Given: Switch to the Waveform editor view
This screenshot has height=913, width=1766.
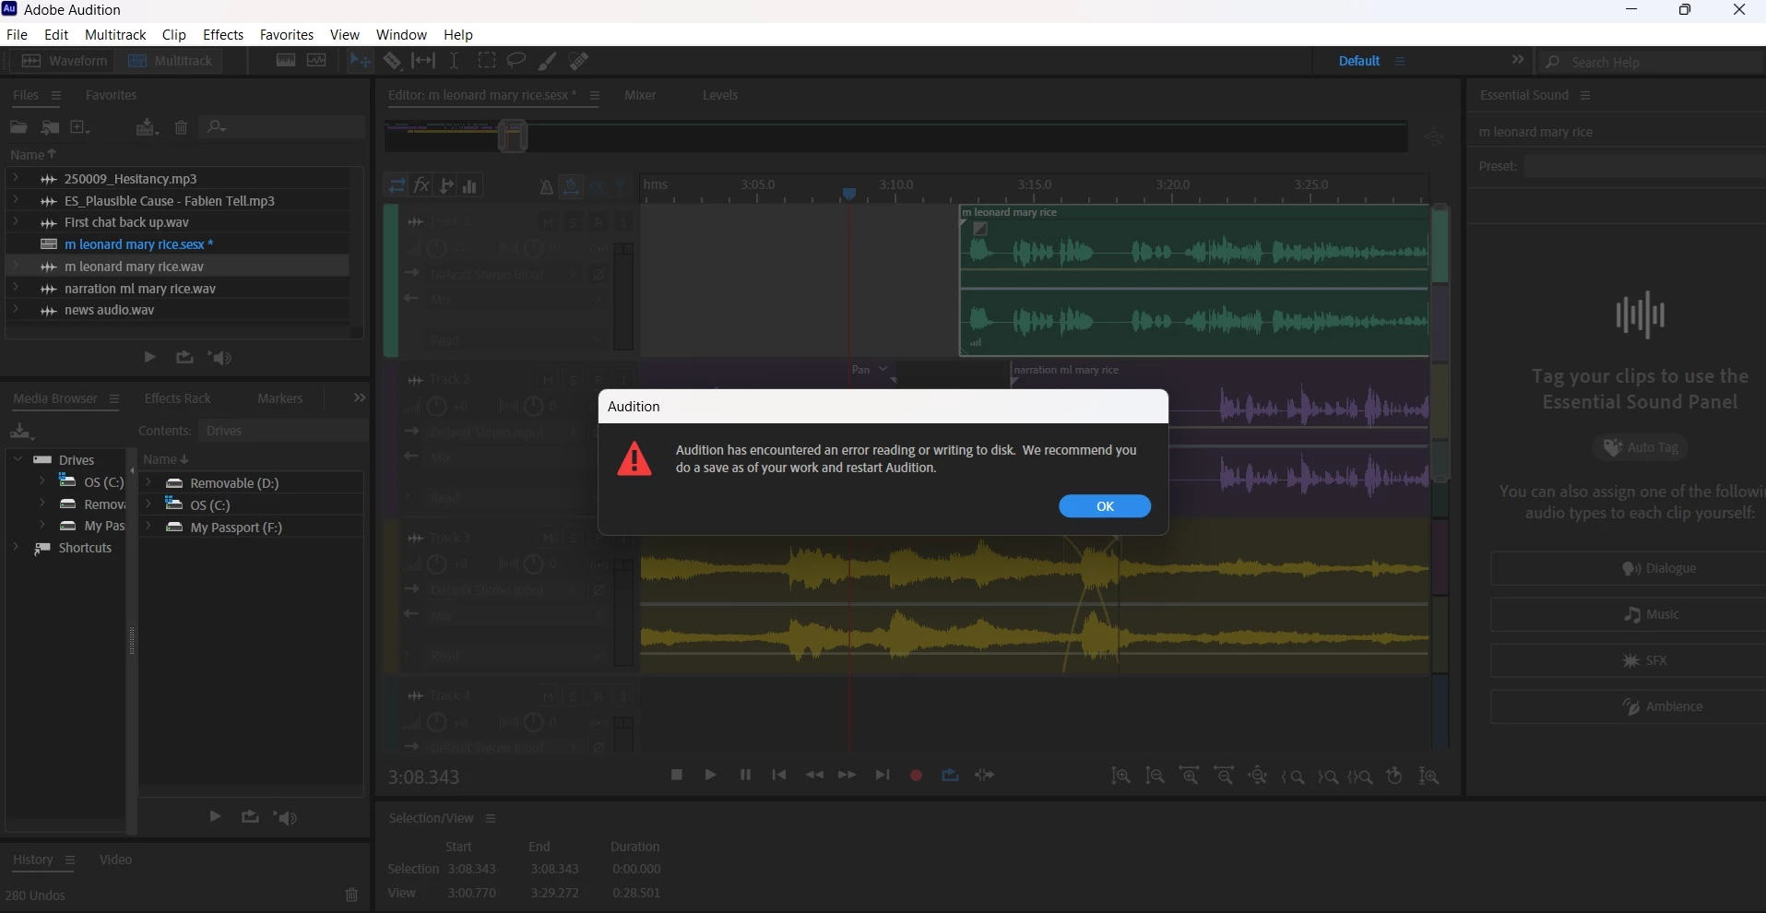Looking at the screenshot, I should (x=65, y=61).
